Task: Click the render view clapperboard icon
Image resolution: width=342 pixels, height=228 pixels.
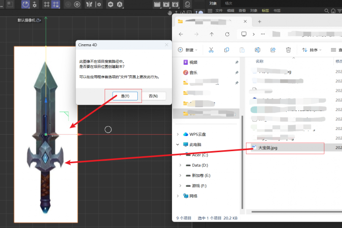Action: pos(157,5)
